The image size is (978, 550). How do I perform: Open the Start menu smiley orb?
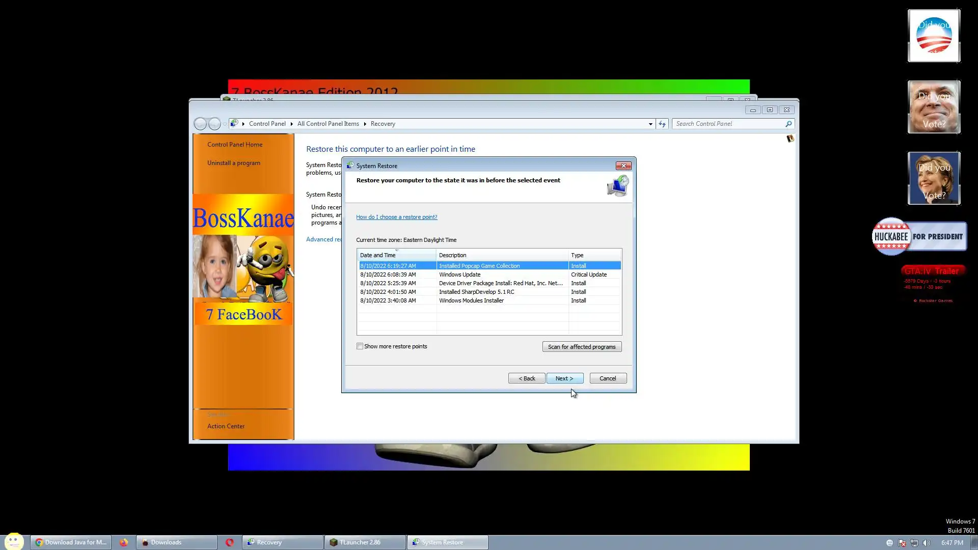pyautogui.click(x=14, y=541)
